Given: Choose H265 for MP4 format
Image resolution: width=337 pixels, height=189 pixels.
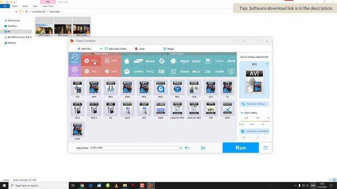Looking at the screenshot, I should [177, 109].
